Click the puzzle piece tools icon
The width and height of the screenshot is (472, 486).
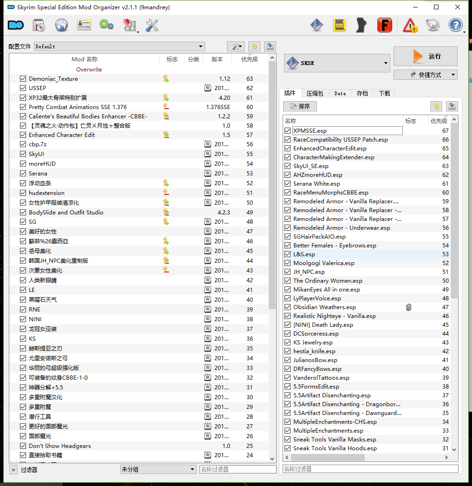point(129,25)
